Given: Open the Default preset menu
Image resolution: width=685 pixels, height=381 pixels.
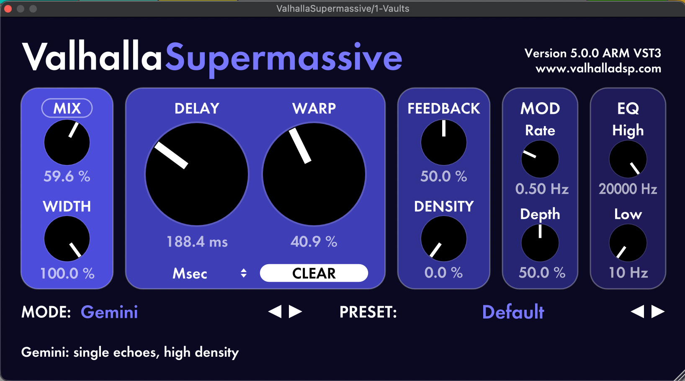Looking at the screenshot, I should [x=513, y=312].
